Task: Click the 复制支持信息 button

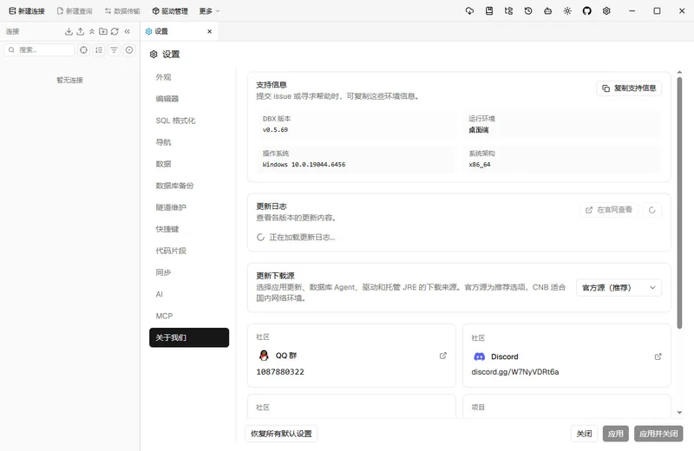Action: tap(629, 88)
